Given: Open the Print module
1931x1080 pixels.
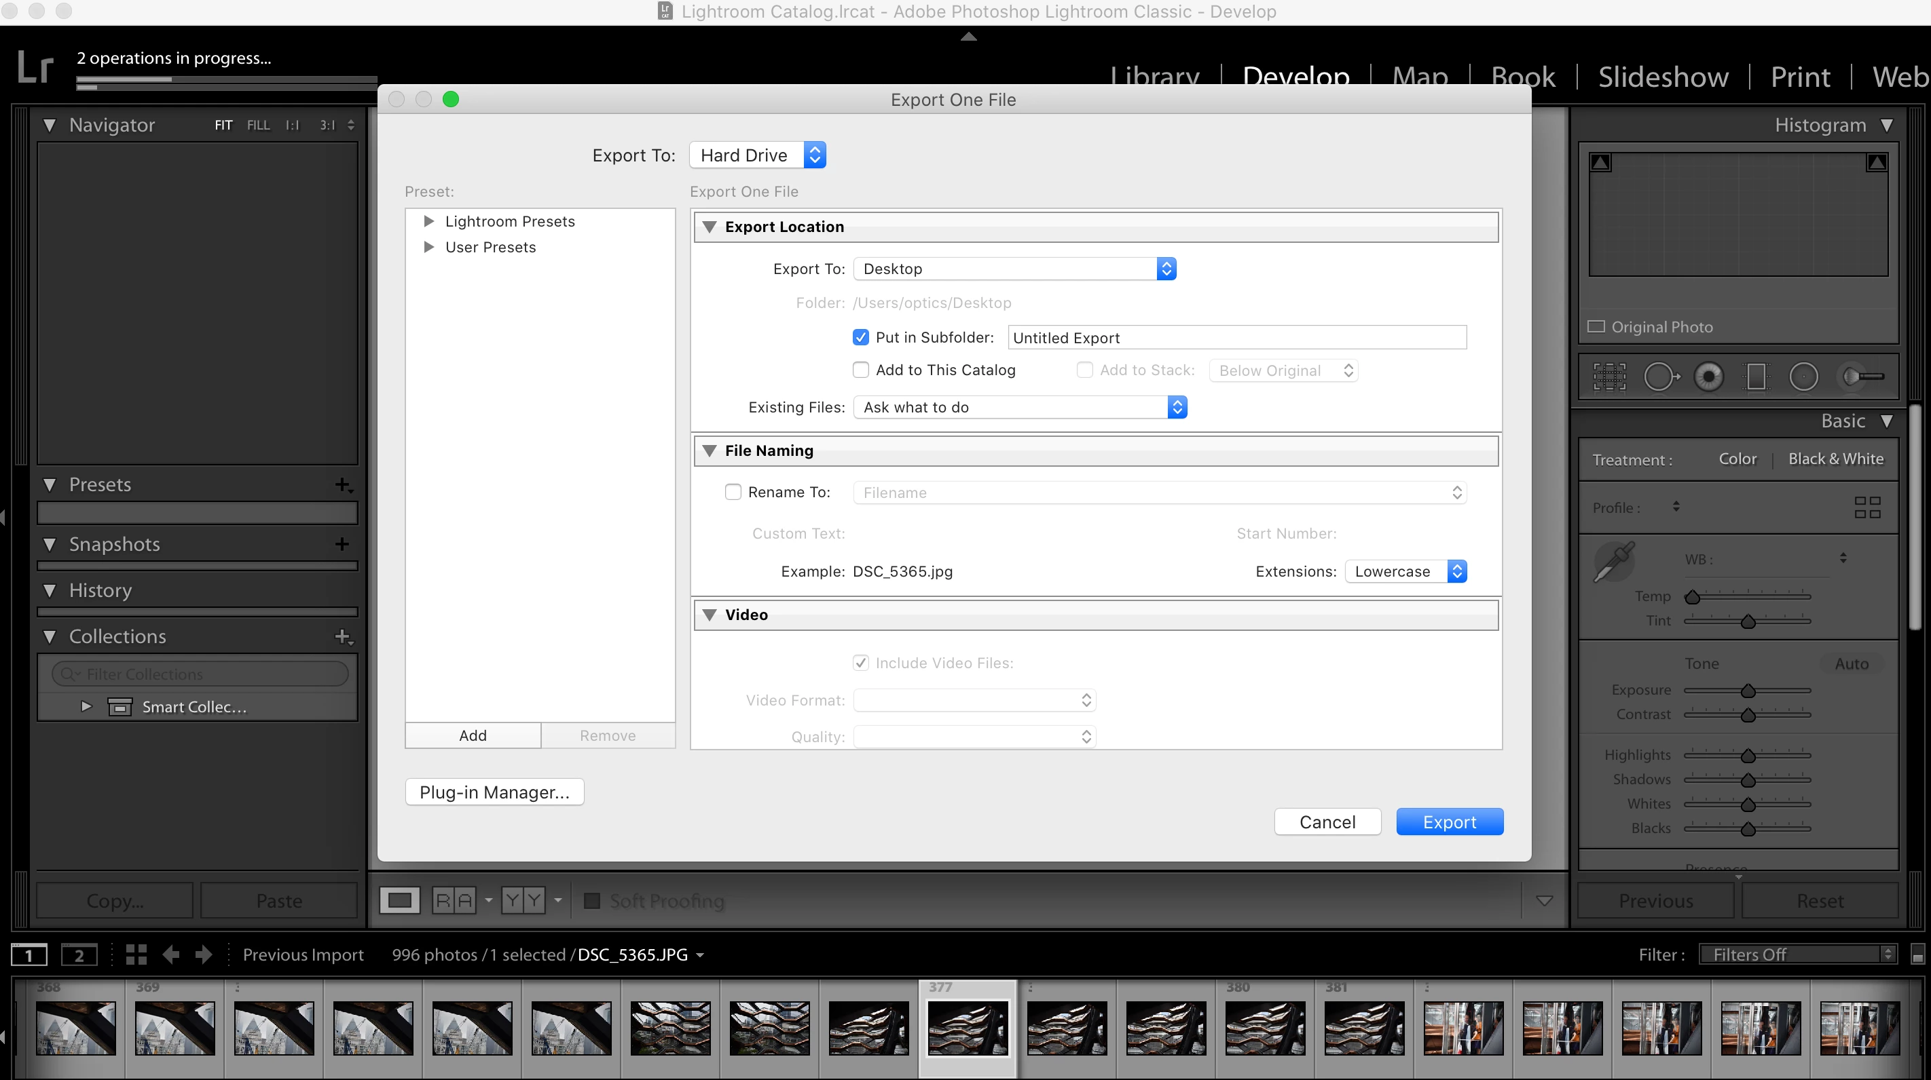Looking at the screenshot, I should (1801, 77).
